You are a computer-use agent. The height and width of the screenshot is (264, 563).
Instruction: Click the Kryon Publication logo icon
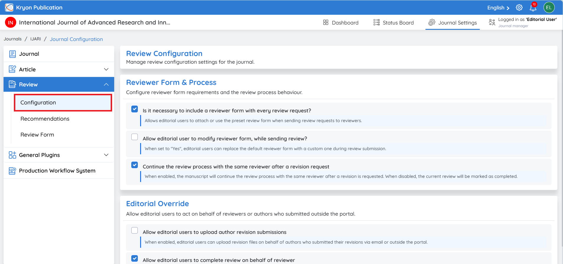pos(9,7)
